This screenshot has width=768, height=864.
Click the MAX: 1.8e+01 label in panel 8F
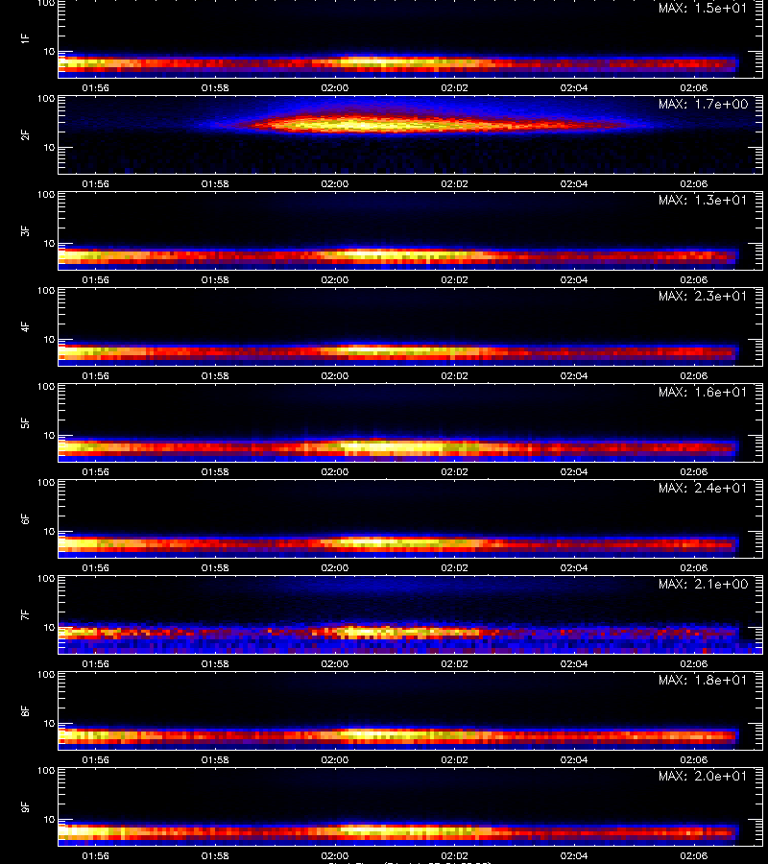(703, 680)
